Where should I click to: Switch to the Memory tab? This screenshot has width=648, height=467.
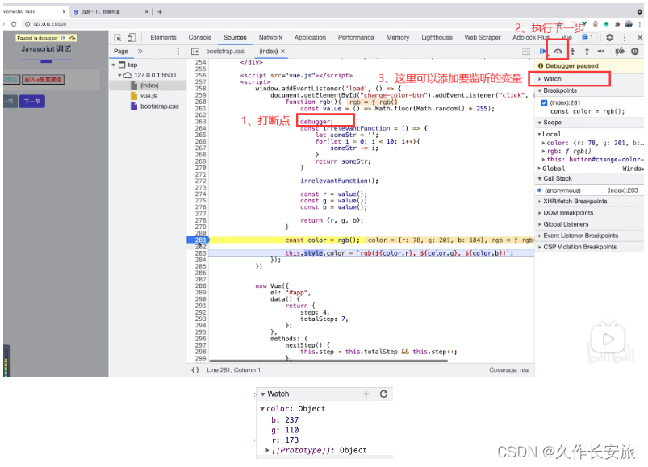coord(398,38)
